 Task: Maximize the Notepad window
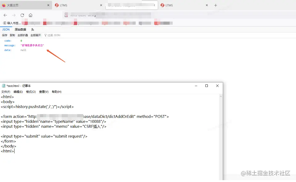(207, 86)
